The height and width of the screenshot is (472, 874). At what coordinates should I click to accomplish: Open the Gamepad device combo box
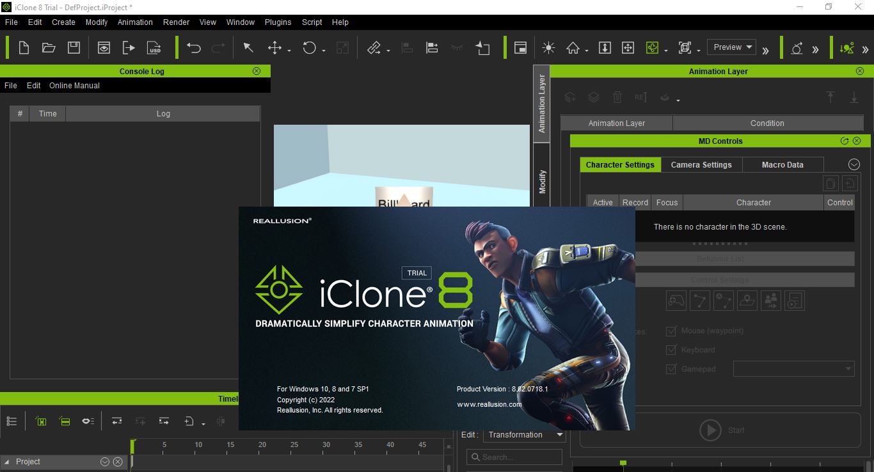(793, 368)
